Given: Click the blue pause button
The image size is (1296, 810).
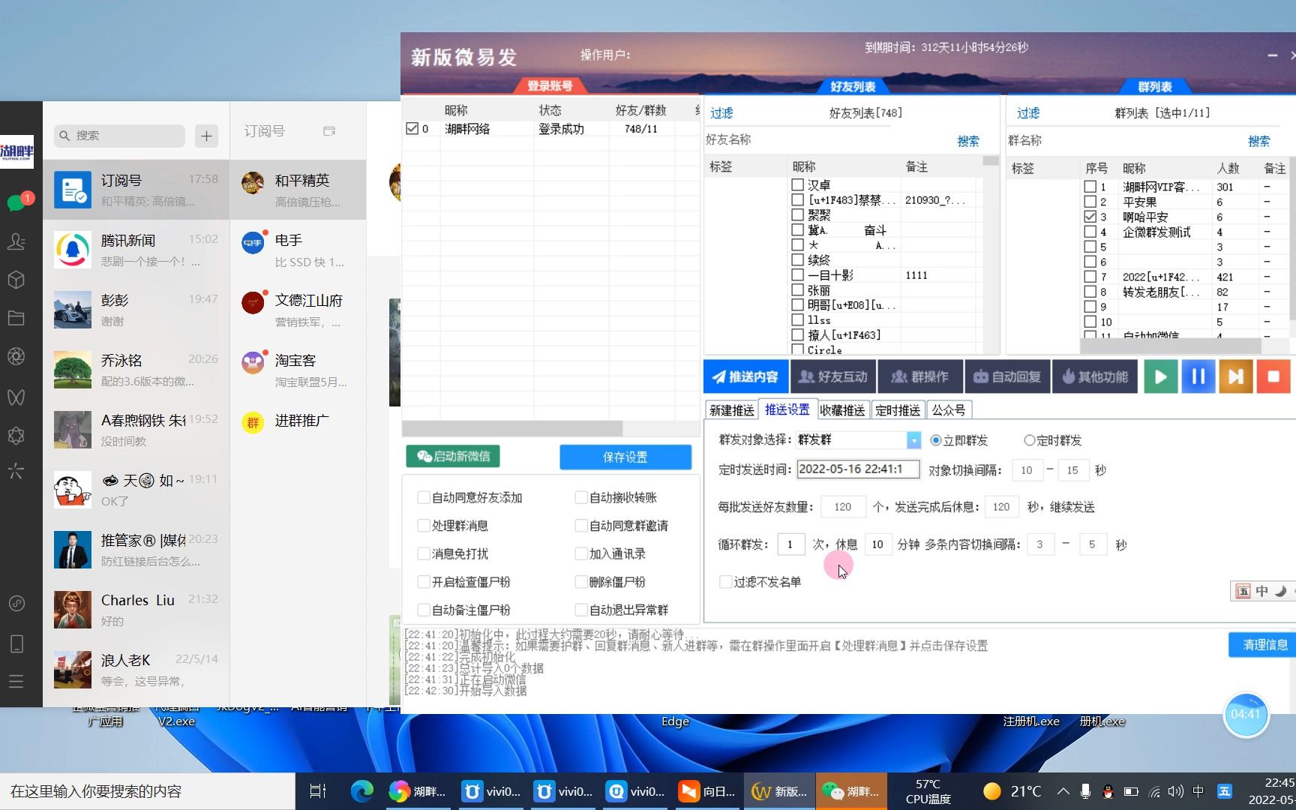Looking at the screenshot, I should (1198, 376).
